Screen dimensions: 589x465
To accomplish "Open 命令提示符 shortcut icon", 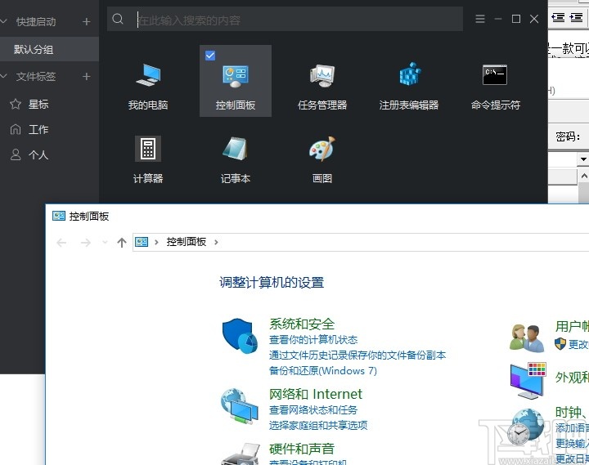I will click(495, 74).
